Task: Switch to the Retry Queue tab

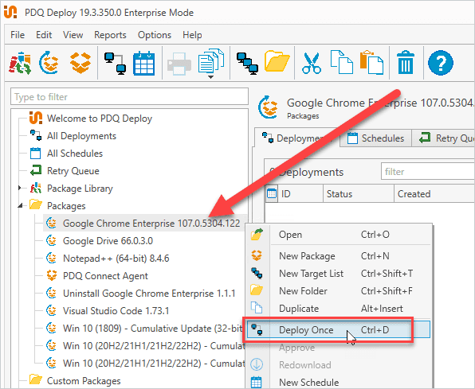Action: pos(443,138)
